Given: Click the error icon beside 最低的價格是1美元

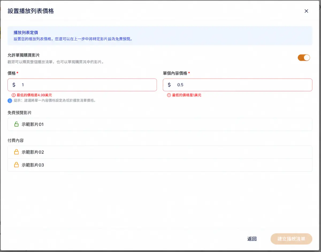Looking at the screenshot, I should (x=169, y=95).
